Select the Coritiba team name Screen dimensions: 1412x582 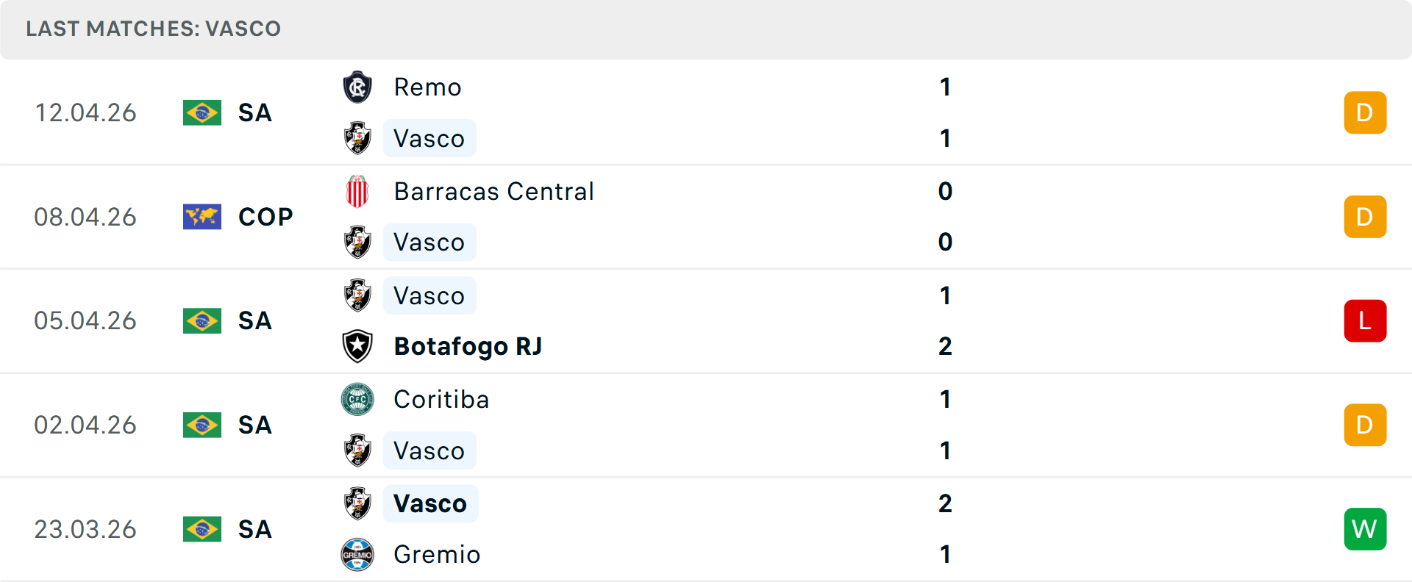click(441, 400)
